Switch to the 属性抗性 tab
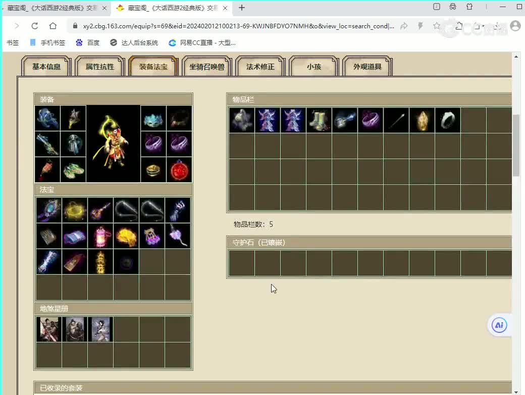This screenshot has height=395, width=525. pos(100,66)
